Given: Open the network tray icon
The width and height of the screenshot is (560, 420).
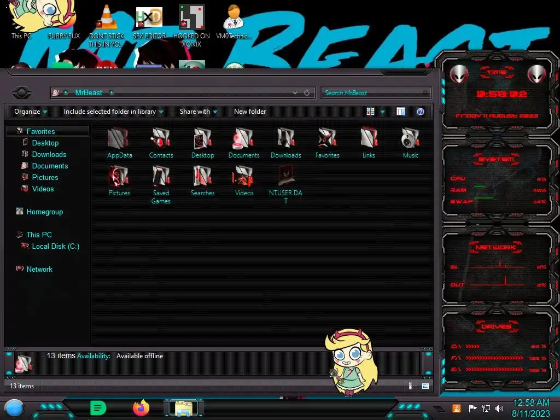Looking at the screenshot, I should coord(486,408).
